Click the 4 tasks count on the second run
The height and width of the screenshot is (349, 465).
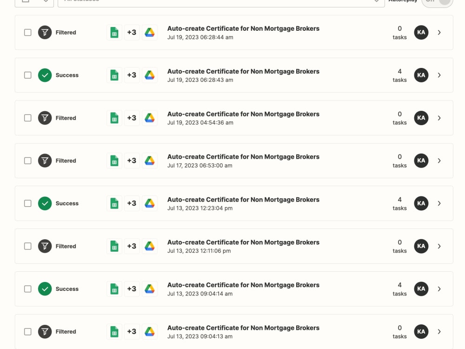click(399, 75)
